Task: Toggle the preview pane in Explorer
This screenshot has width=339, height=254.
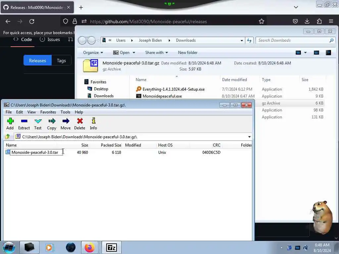Action: (x=316, y=53)
